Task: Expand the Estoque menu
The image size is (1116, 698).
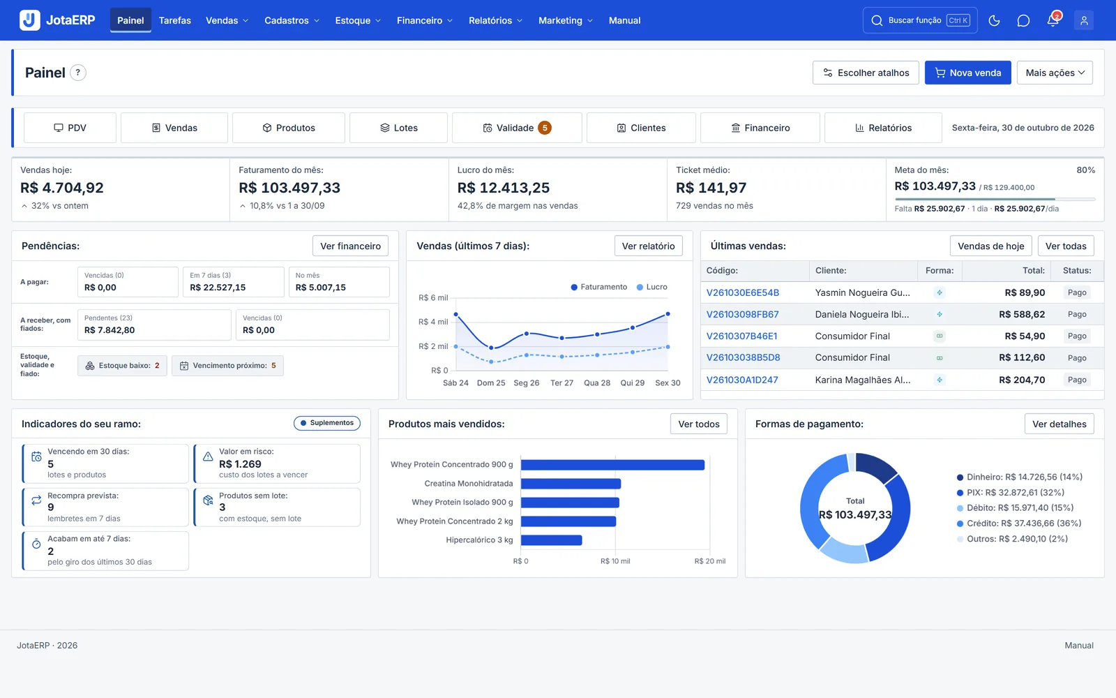Action: tap(358, 21)
